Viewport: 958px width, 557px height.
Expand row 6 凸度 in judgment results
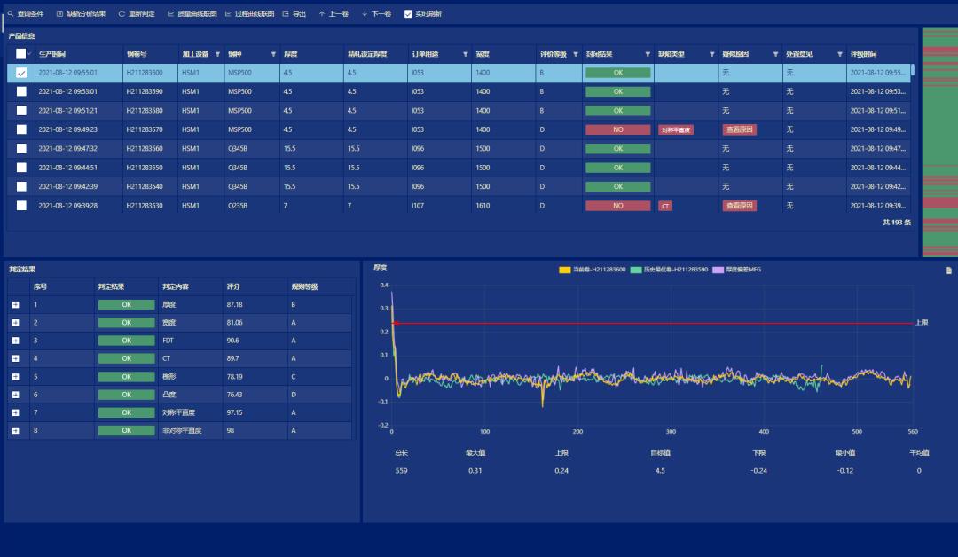coord(15,395)
